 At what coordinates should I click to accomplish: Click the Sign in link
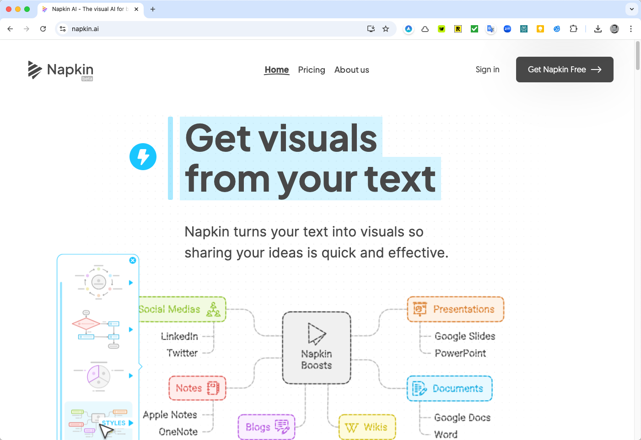tap(487, 70)
